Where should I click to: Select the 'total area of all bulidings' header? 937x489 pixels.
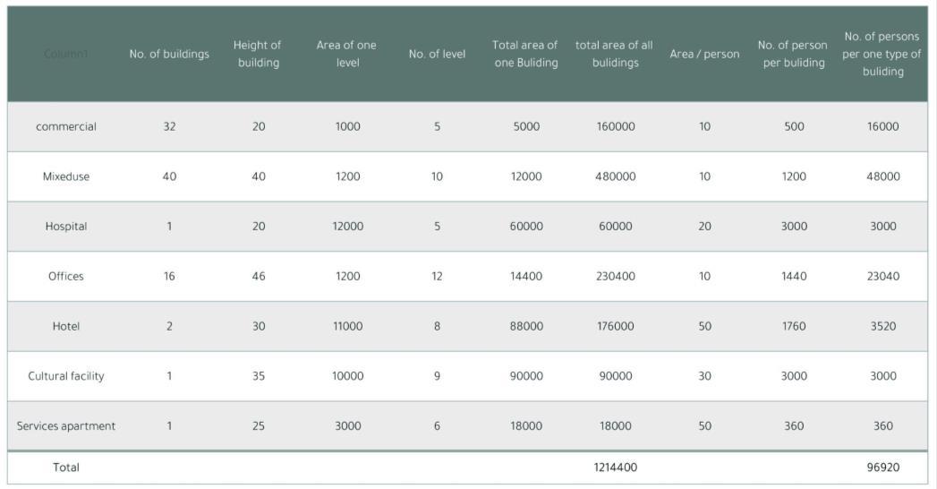click(x=615, y=54)
